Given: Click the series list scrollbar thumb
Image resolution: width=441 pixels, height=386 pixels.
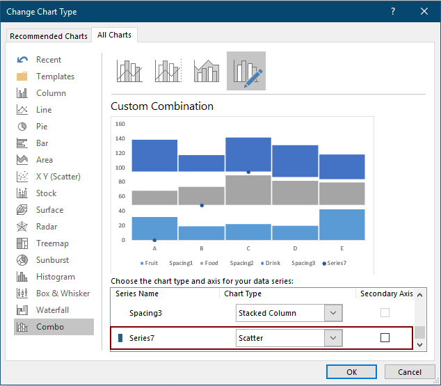Looking at the screenshot, I should 420,332.
